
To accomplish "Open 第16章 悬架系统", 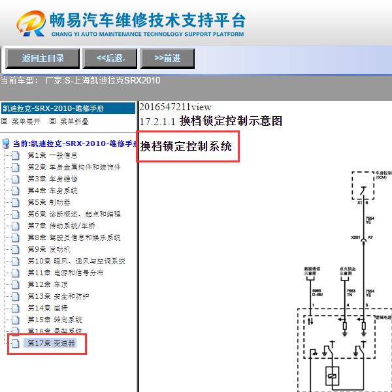I will [x=55, y=331].
